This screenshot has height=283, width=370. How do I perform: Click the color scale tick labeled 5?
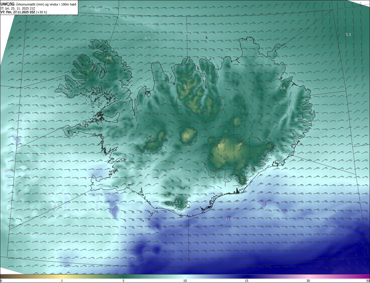tap(123, 281)
